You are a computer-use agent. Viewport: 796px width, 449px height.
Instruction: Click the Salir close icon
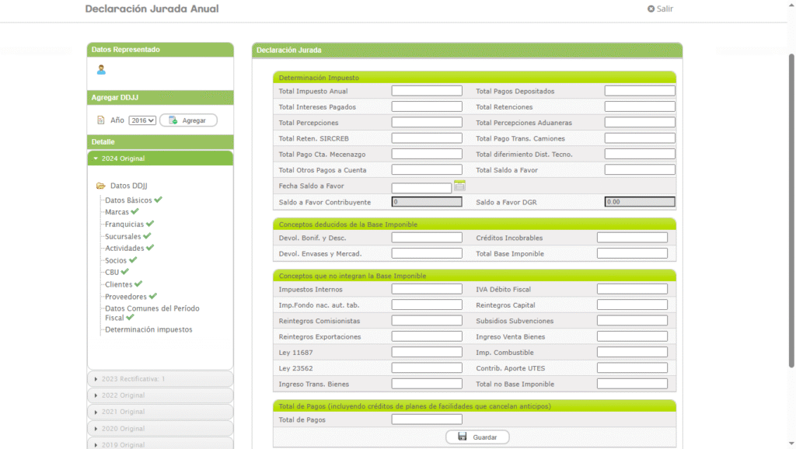(x=651, y=9)
